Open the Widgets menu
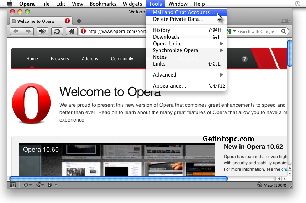Screen dimensions: 306x203 click(x=132, y=4)
